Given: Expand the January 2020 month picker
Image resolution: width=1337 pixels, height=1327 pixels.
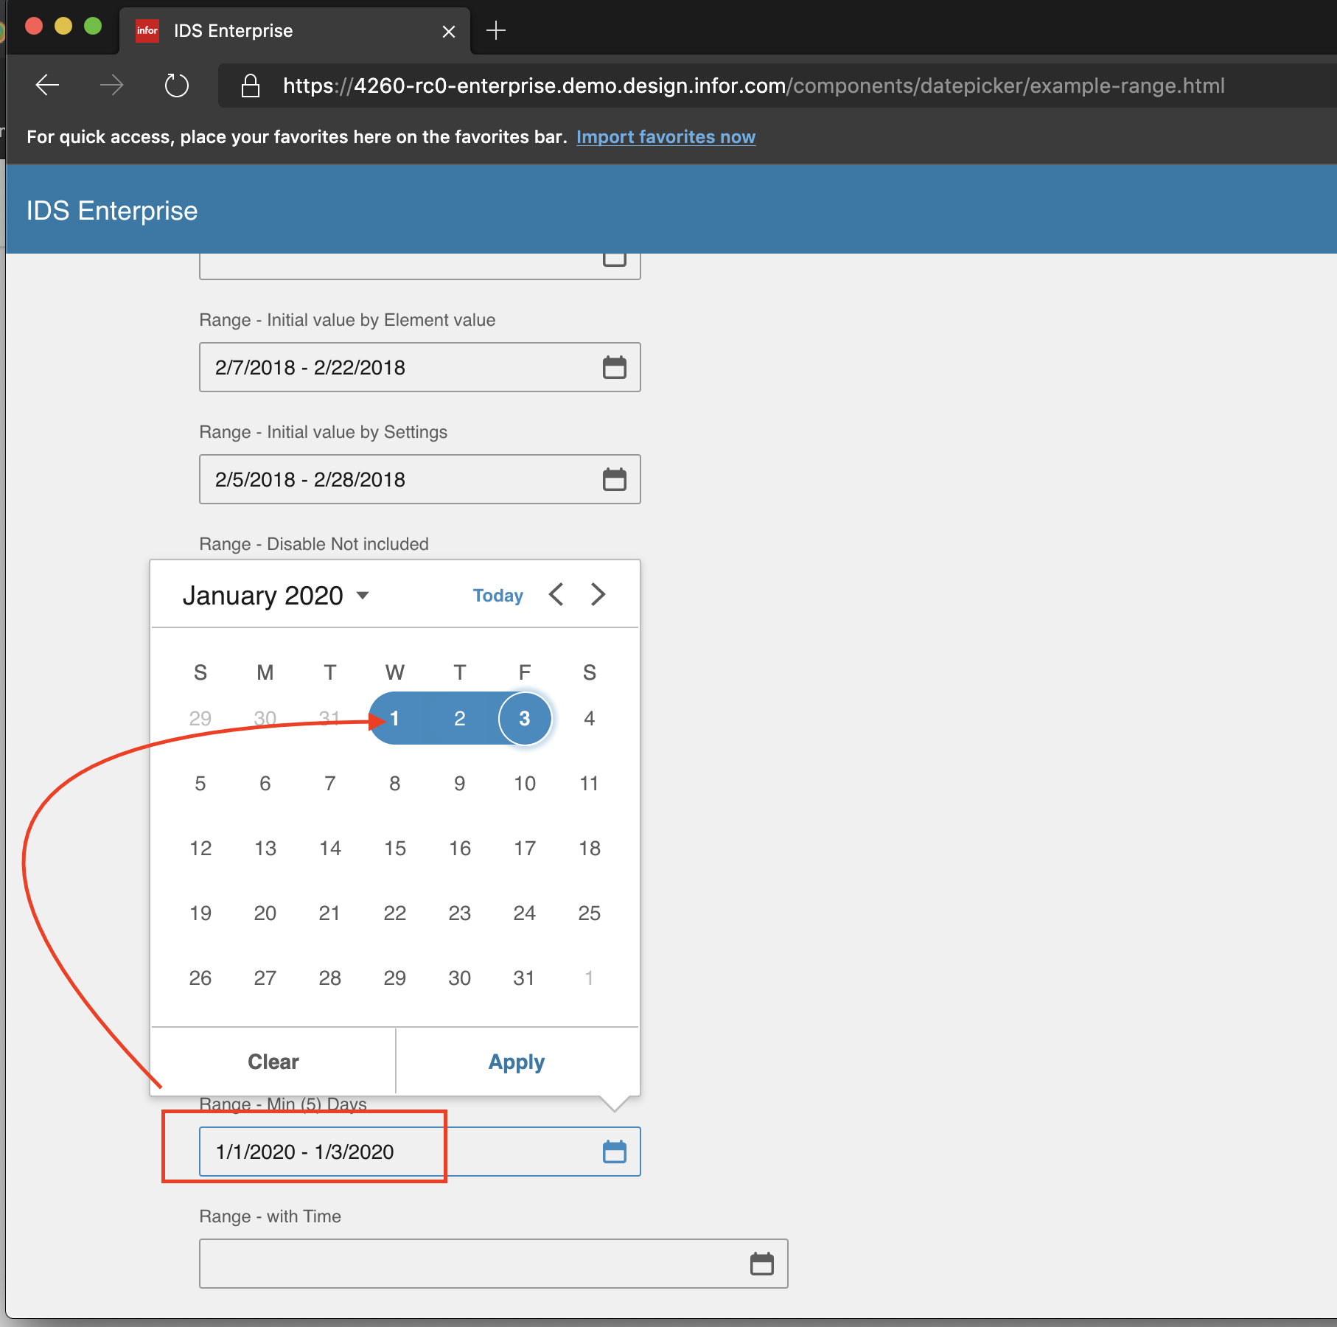Looking at the screenshot, I should click(276, 595).
